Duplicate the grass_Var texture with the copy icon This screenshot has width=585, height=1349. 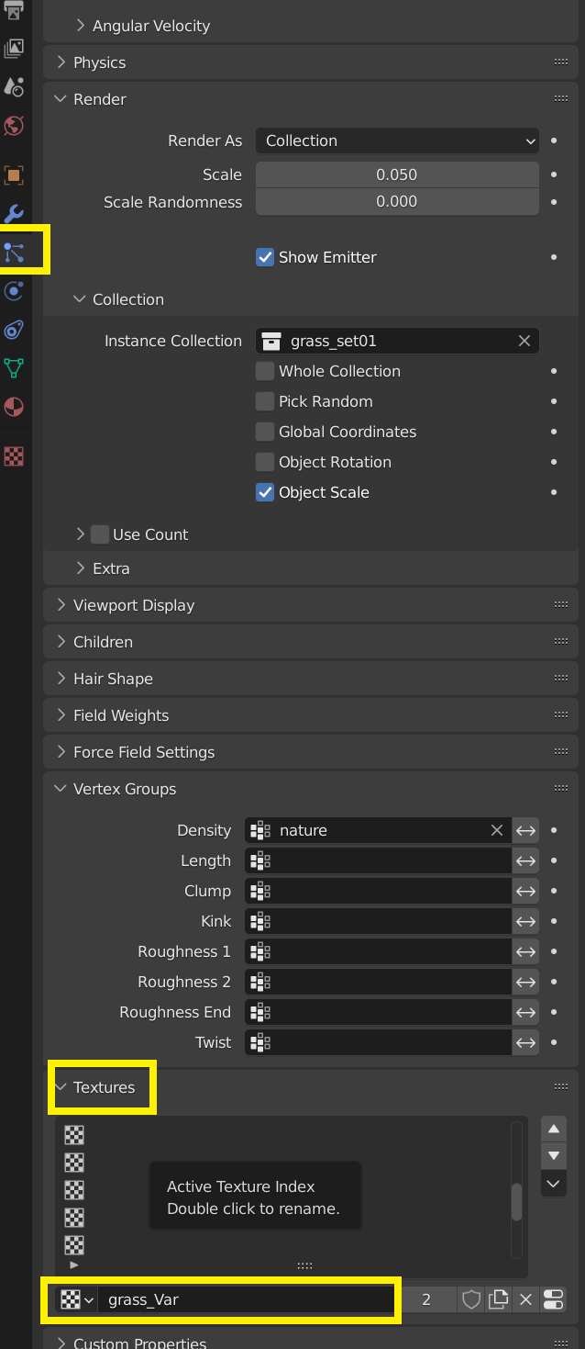pyautogui.click(x=499, y=1299)
